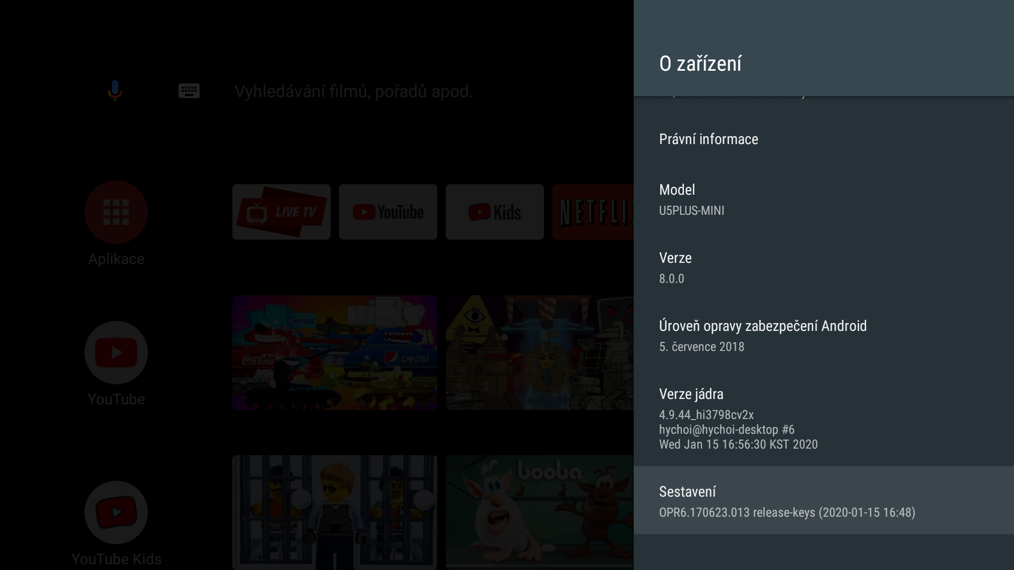Open the YouTube Kids row icon
Viewport: 1014px width, 570px height.
click(116, 512)
